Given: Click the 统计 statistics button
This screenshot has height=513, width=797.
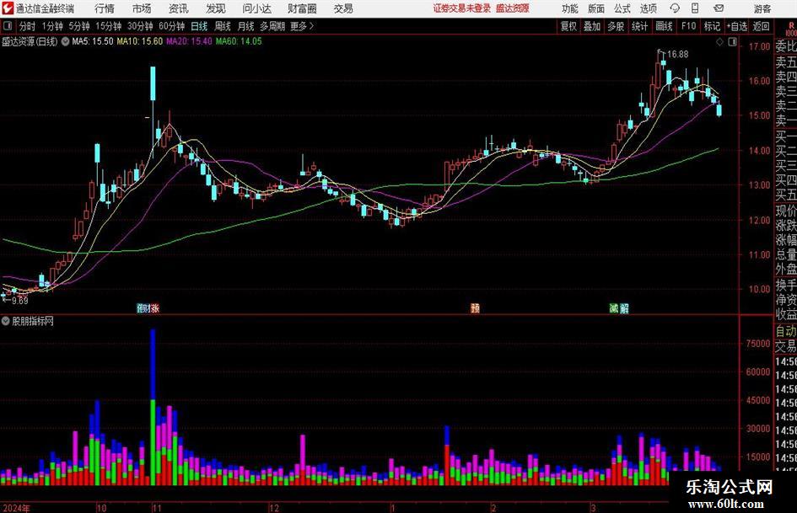Looking at the screenshot, I should 640,26.
